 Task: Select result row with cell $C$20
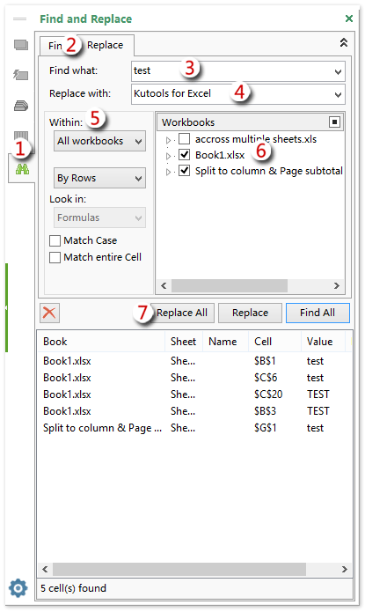click(194, 394)
